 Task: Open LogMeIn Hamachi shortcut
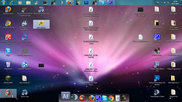tap(25, 66)
